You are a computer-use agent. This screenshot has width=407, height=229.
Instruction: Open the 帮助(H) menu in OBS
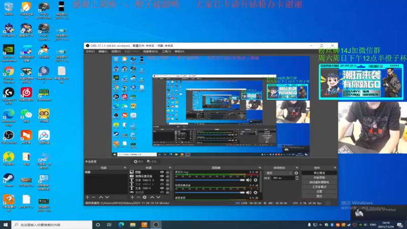click(180, 51)
